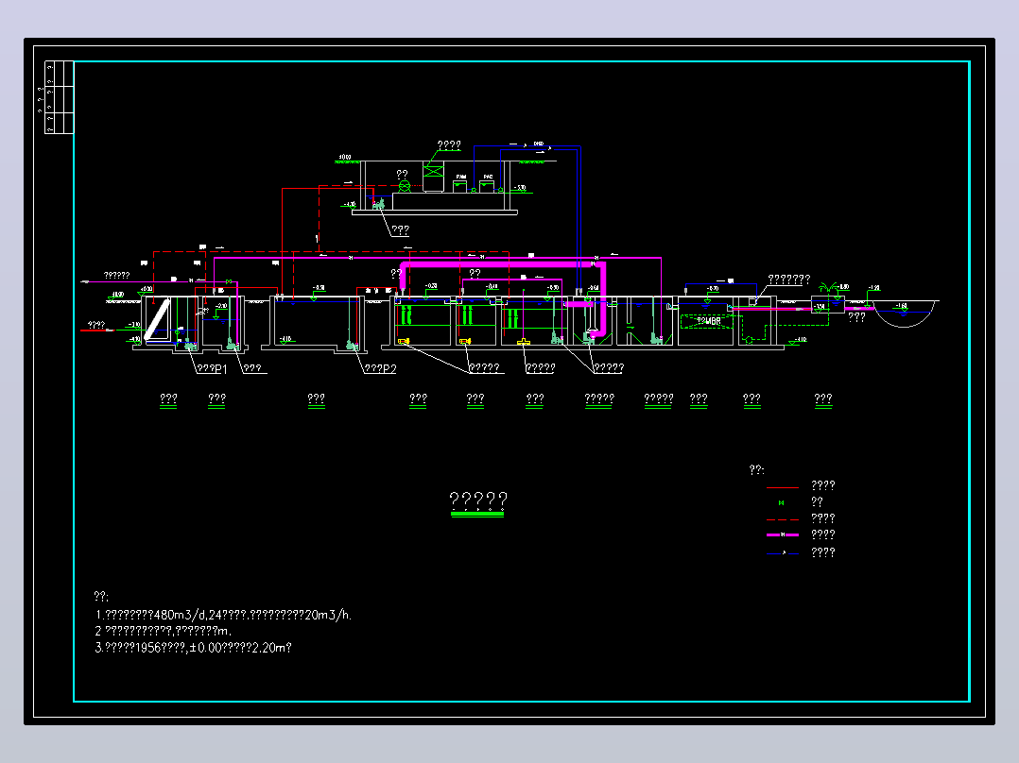Click the seven-question-mark callout above MBR outlet
This screenshot has width=1019, height=763.
789,280
